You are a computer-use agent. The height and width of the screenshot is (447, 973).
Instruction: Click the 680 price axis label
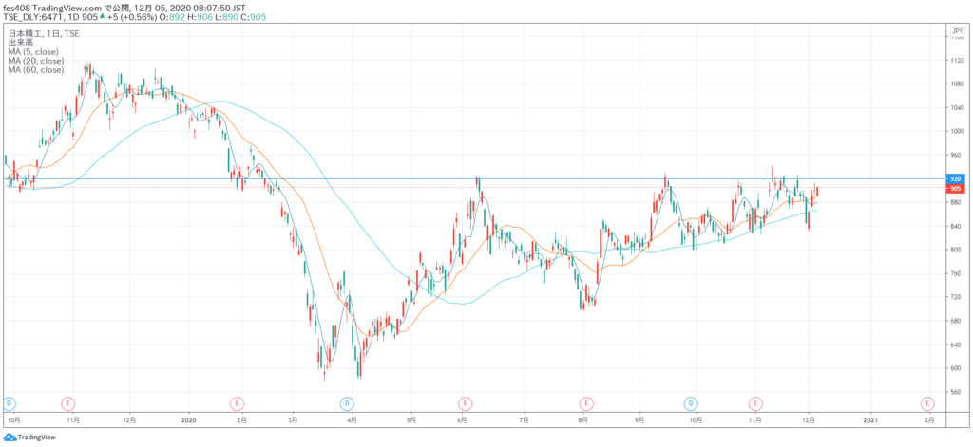click(x=956, y=321)
